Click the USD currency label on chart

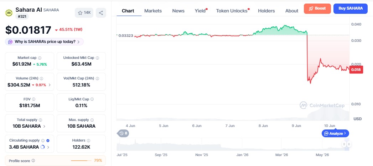358,118
